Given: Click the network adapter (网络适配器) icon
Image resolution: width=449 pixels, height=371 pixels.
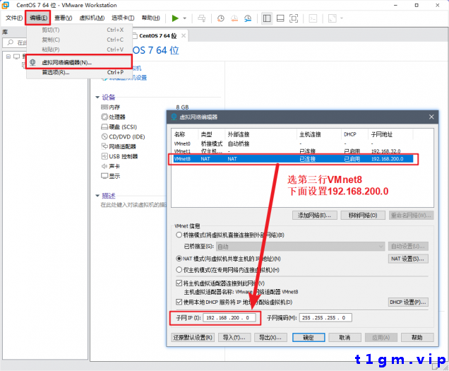Looking at the screenshot, I should pos(104,146).
